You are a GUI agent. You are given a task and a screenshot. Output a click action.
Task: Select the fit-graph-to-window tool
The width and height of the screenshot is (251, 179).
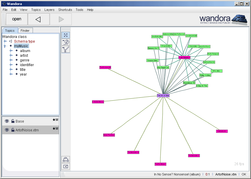click(66, 35)
